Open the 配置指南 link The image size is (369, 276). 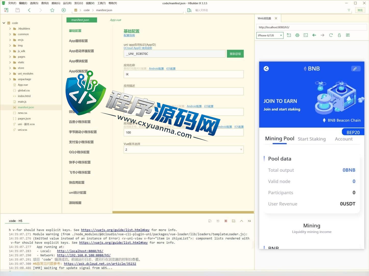(x=129, y=36)
